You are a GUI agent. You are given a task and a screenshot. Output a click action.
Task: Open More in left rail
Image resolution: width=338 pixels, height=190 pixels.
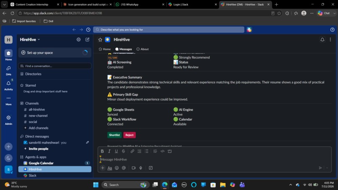[x=8, y=100]
